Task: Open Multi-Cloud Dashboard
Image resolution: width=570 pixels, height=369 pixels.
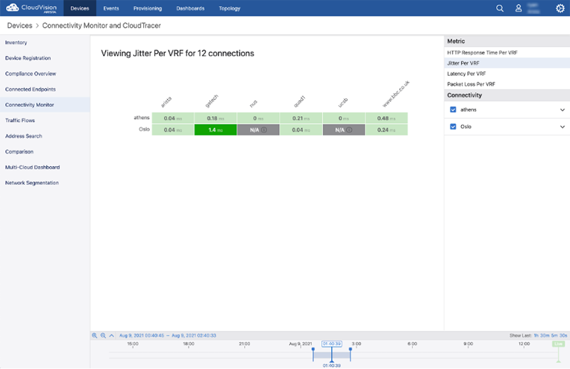Action: (x=45, y=167)
